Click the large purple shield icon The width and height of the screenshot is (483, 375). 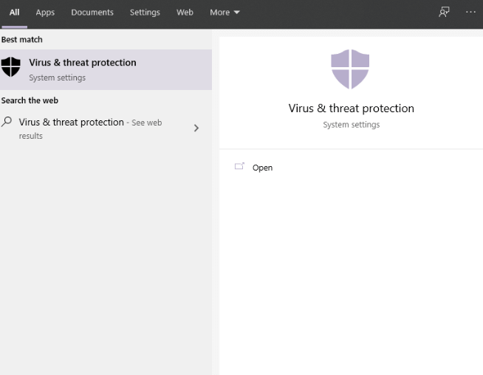(350, 69)
